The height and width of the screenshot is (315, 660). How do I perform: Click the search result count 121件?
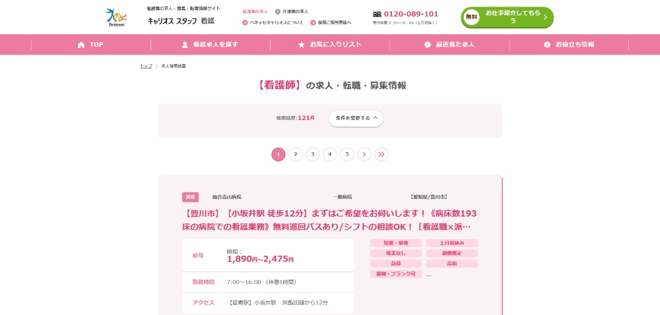[x=306, y=118]
